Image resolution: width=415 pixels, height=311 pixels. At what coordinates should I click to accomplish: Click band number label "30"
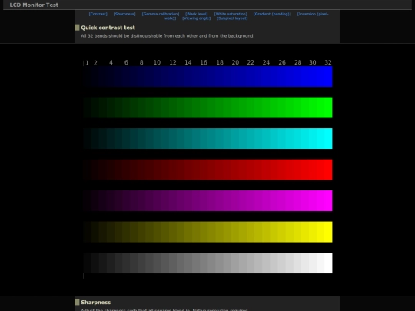(x=313, y=62)
